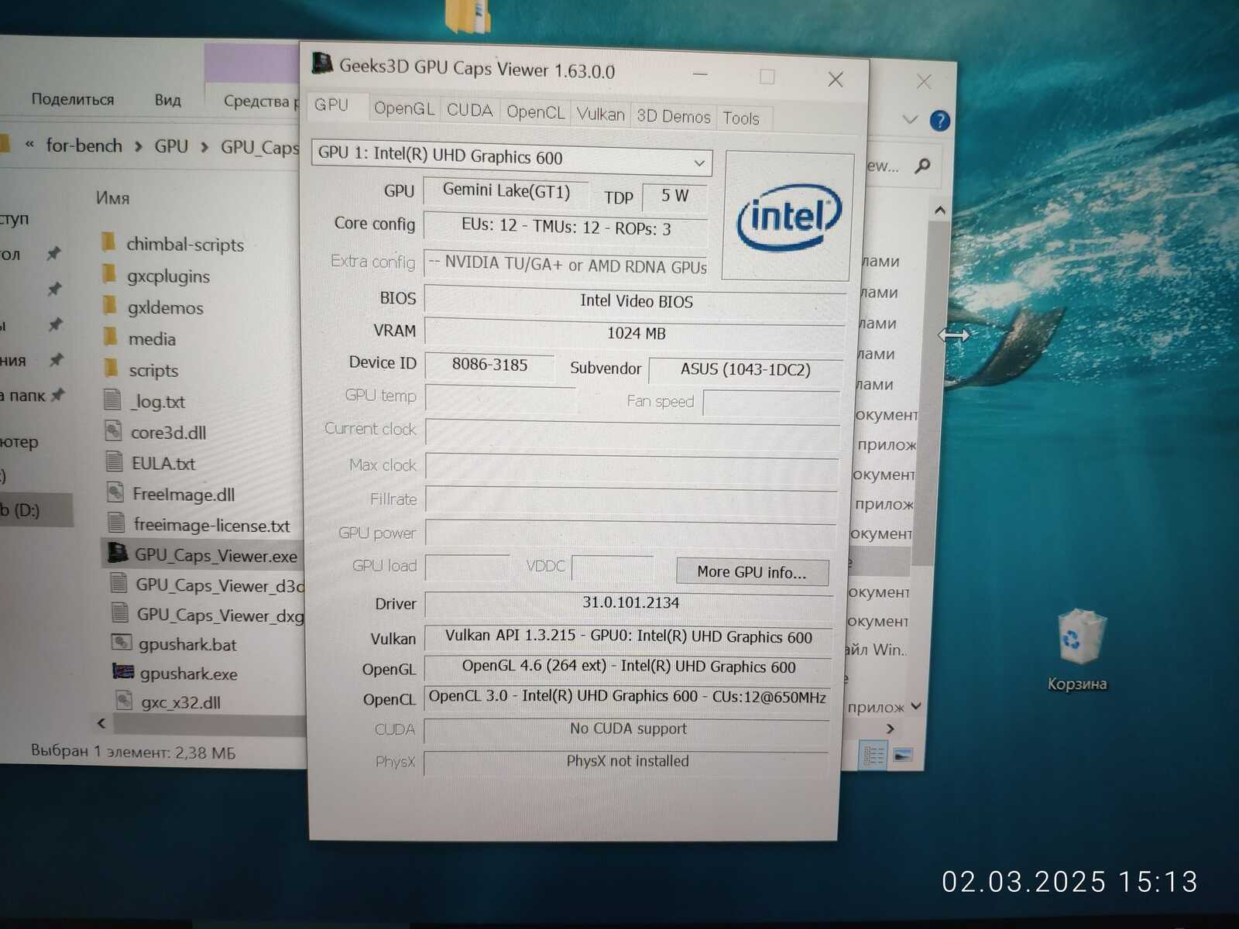Open the Vulkan tab
The image size is (1239, 929).
point(601,115)
